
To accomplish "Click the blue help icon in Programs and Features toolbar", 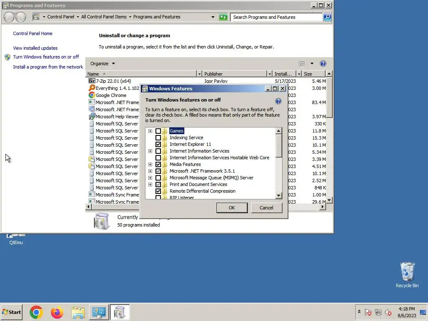I will pyautogui.click(x=323, y=64).
